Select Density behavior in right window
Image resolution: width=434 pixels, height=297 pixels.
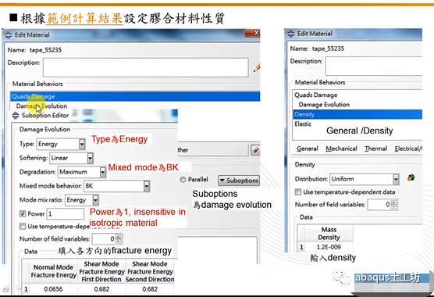[x=358, y=114]
